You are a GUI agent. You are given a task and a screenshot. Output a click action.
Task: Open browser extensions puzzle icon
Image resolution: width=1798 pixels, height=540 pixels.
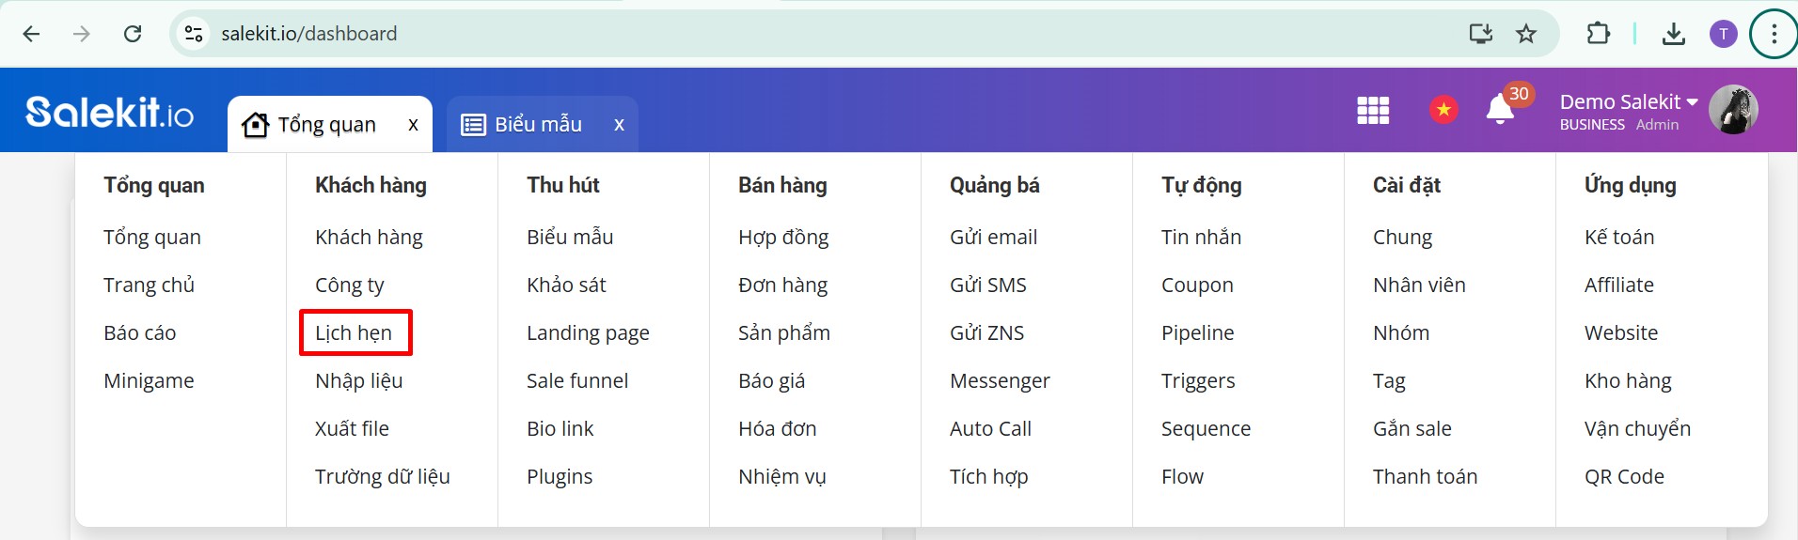click(x=1598, y=34)
